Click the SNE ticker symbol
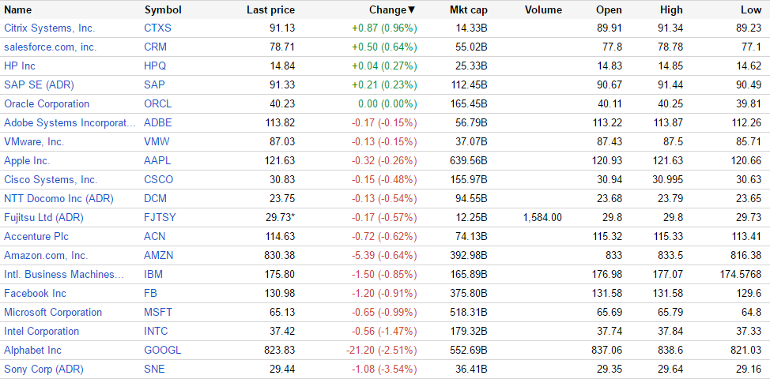The image size is (770, 379). point(155,369)
